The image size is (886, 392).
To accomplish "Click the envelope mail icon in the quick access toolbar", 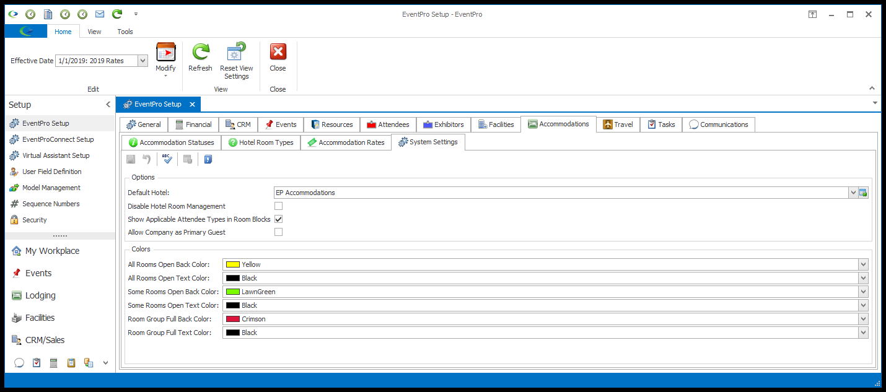I will pyautogui.click(x=100, y=14).
